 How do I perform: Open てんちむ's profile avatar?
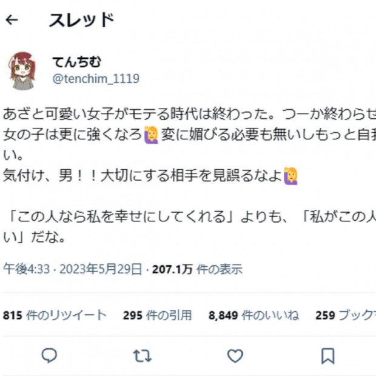(x=22, y=71)
